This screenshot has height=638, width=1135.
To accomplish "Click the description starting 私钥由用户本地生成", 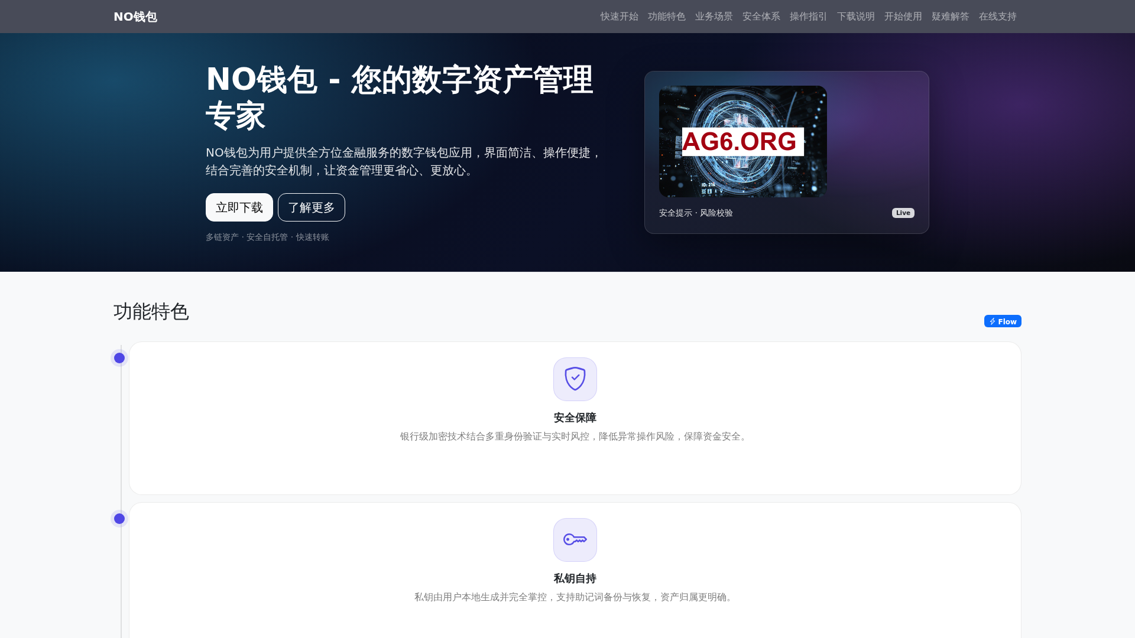I will pos(575,597).
